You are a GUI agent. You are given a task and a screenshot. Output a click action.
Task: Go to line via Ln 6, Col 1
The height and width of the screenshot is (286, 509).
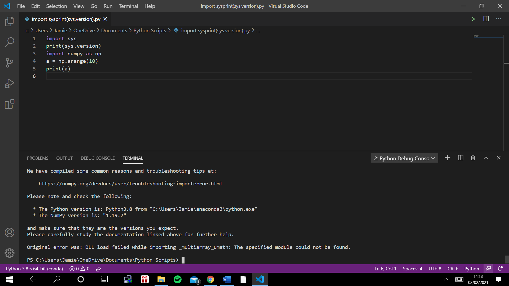click(x=385, y=269)
